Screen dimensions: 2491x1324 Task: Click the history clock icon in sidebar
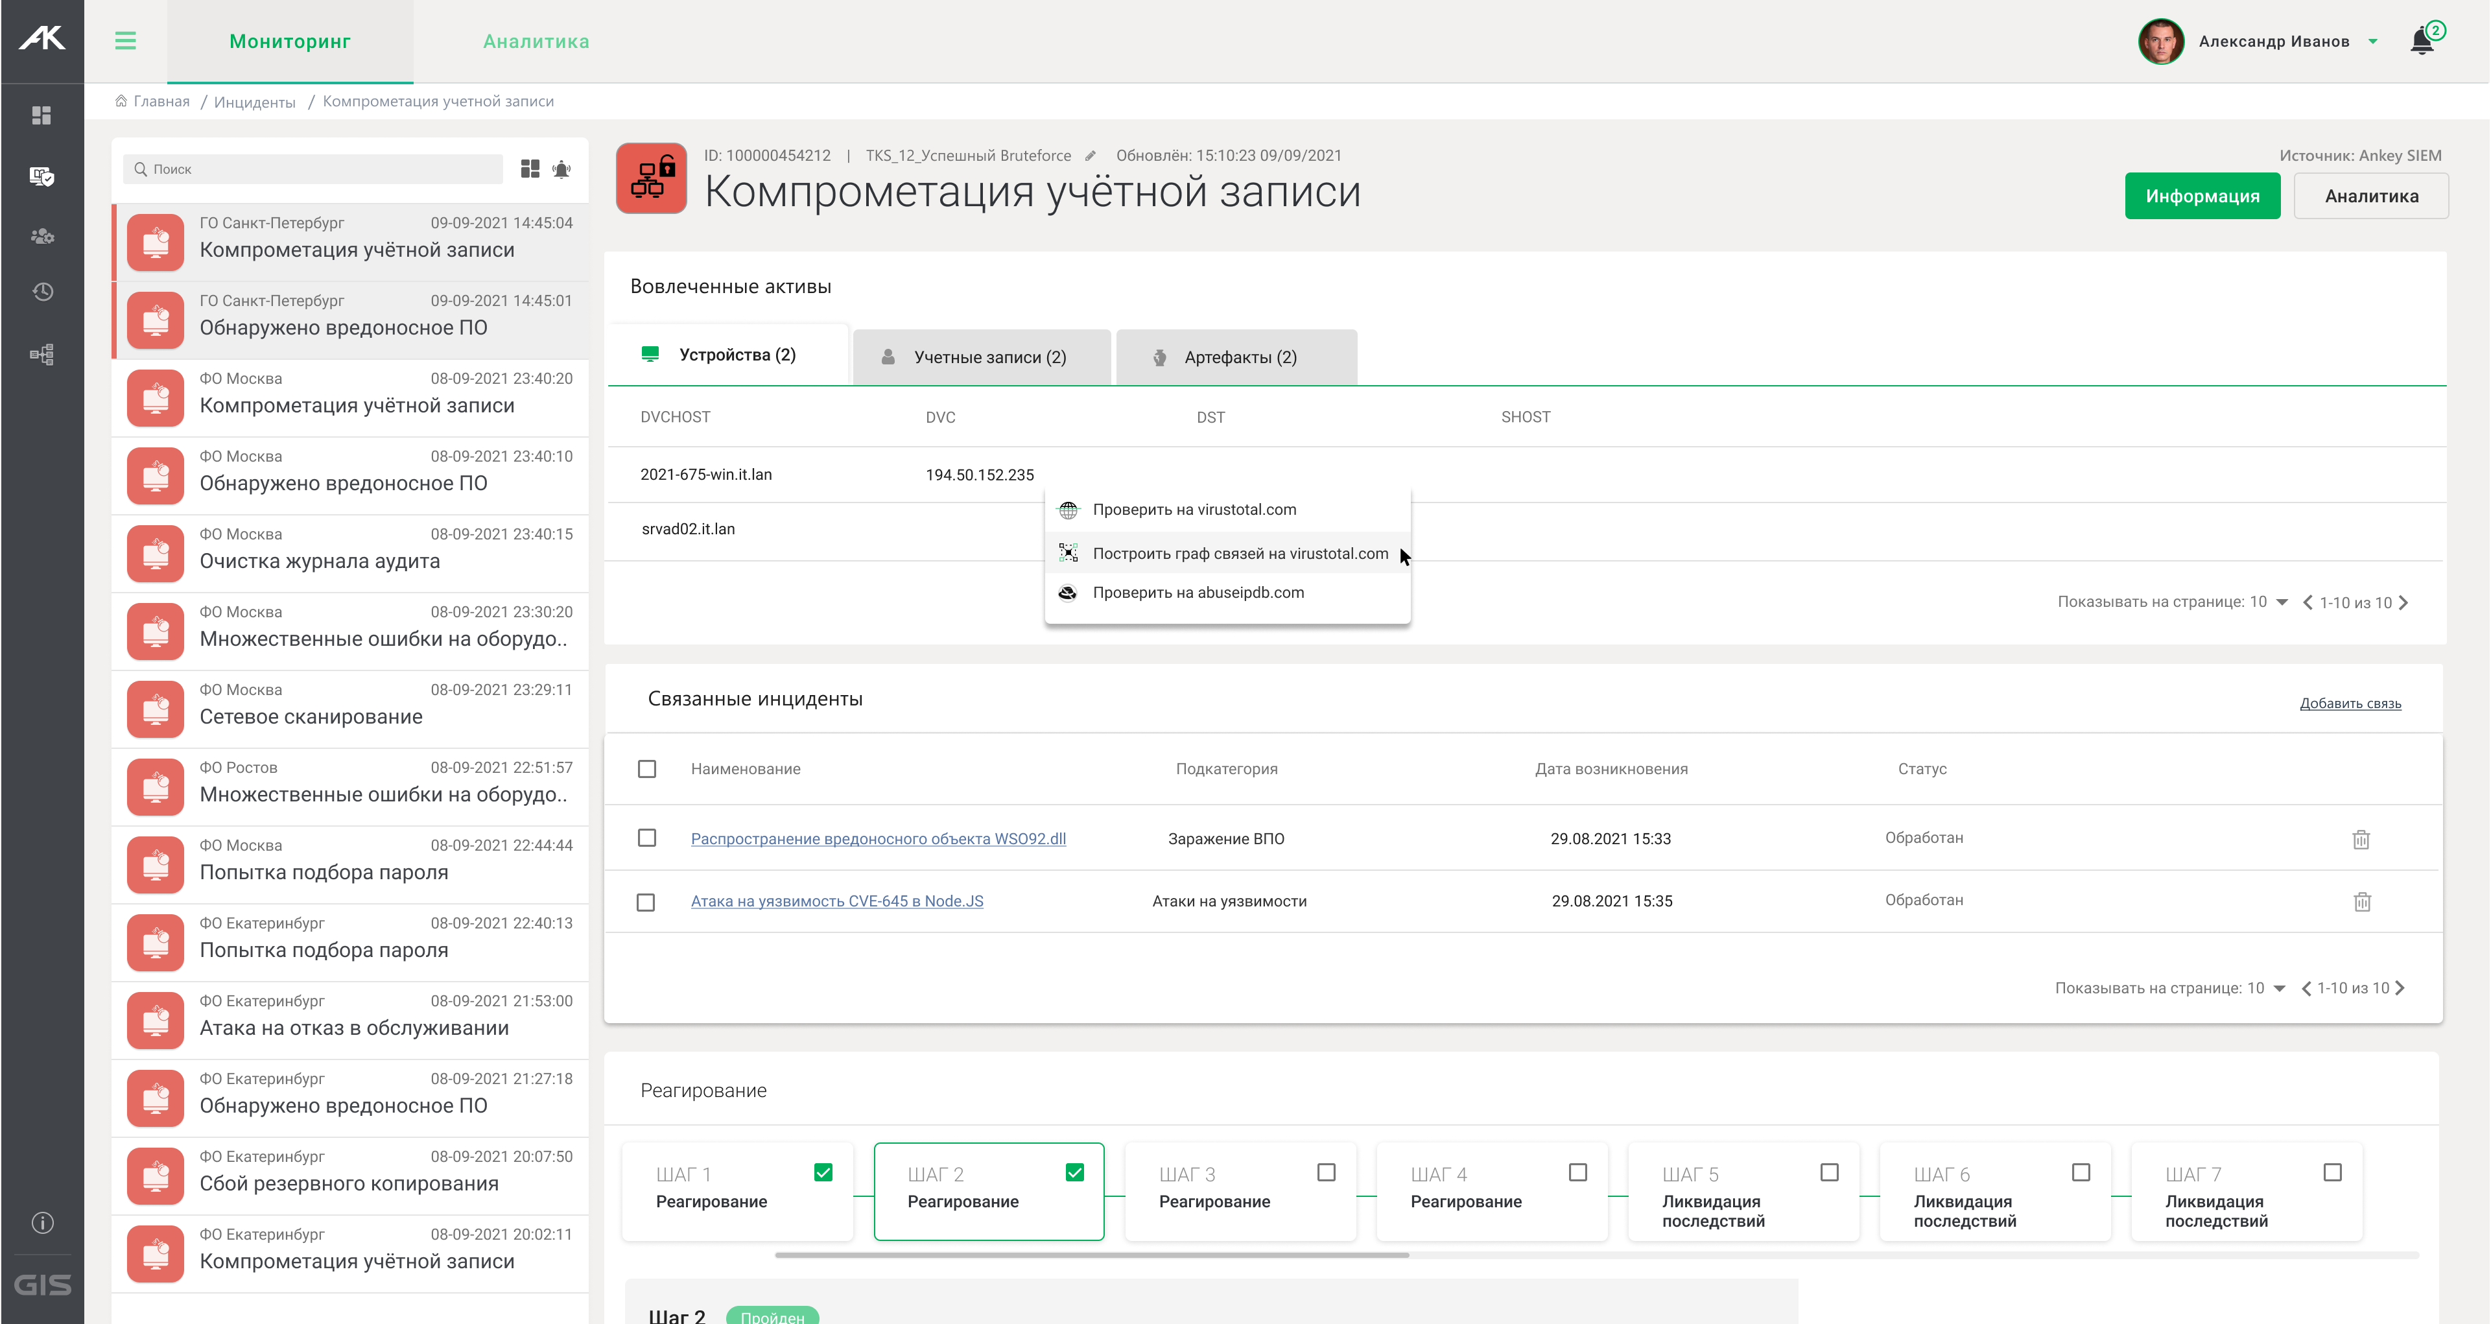[41, 292]
